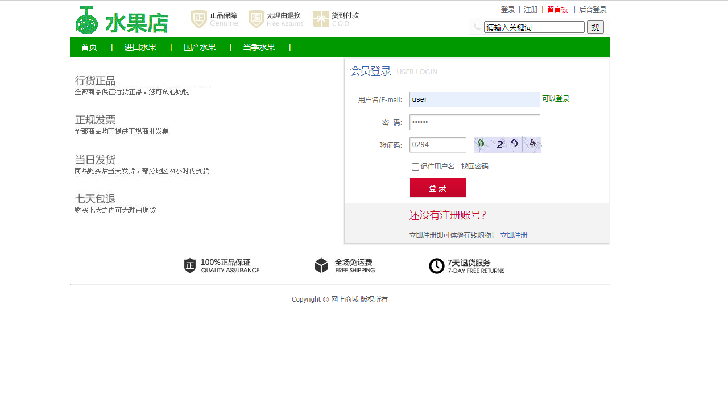The width and height of the screenshot is (728, 420).
Task: Open the 当季水果 category menu
Action: pos(259,47)
